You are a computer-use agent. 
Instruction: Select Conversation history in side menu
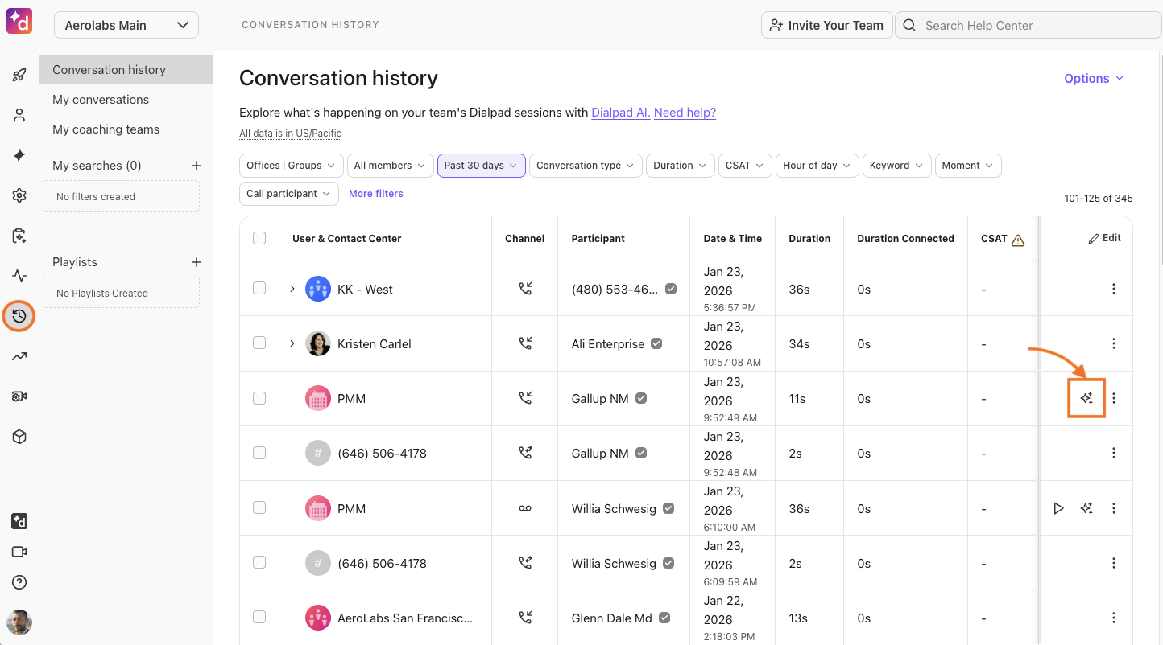pyautogui.click(x=126, y=70)
